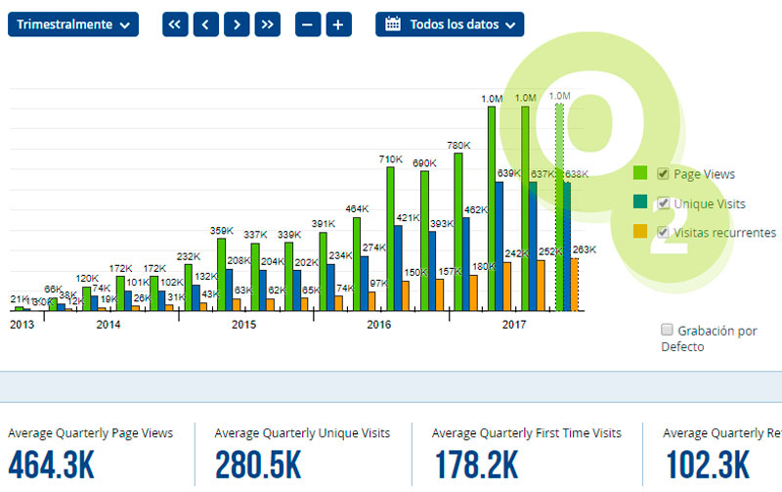
Task: Jump to latest data with double-right arrow
Action: click(268, 24)
